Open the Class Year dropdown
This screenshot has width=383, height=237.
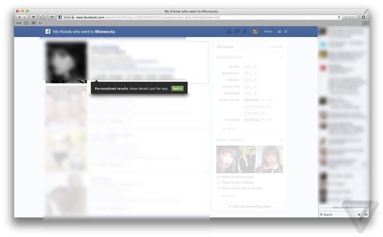point(255,113)
